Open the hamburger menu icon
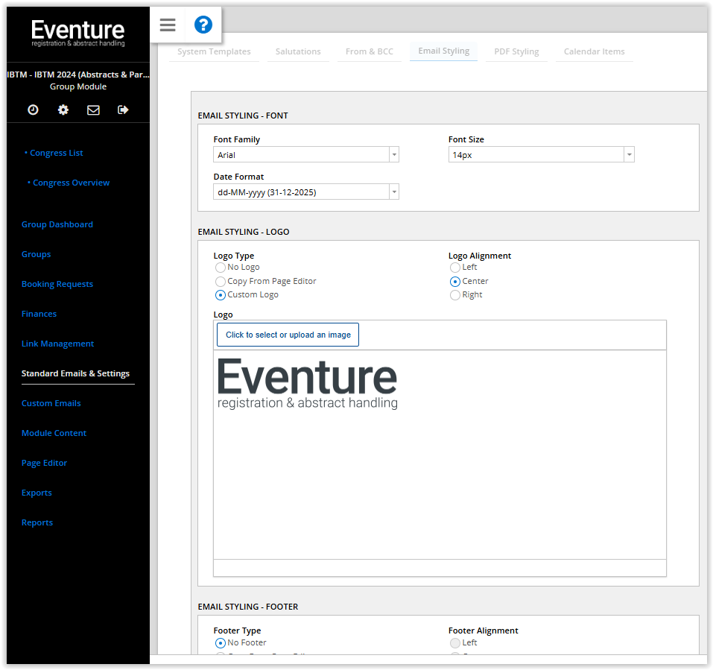The width and height of the screenshot is (713, 670). click(x=168, y=25)
